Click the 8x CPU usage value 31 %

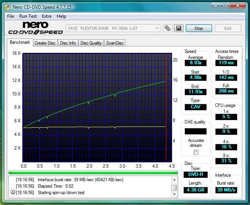[226, 161]
